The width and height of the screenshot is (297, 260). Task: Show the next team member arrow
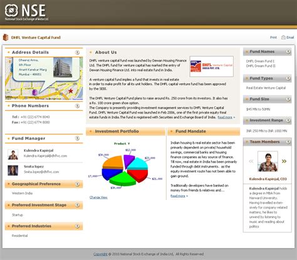click(284, 161)
